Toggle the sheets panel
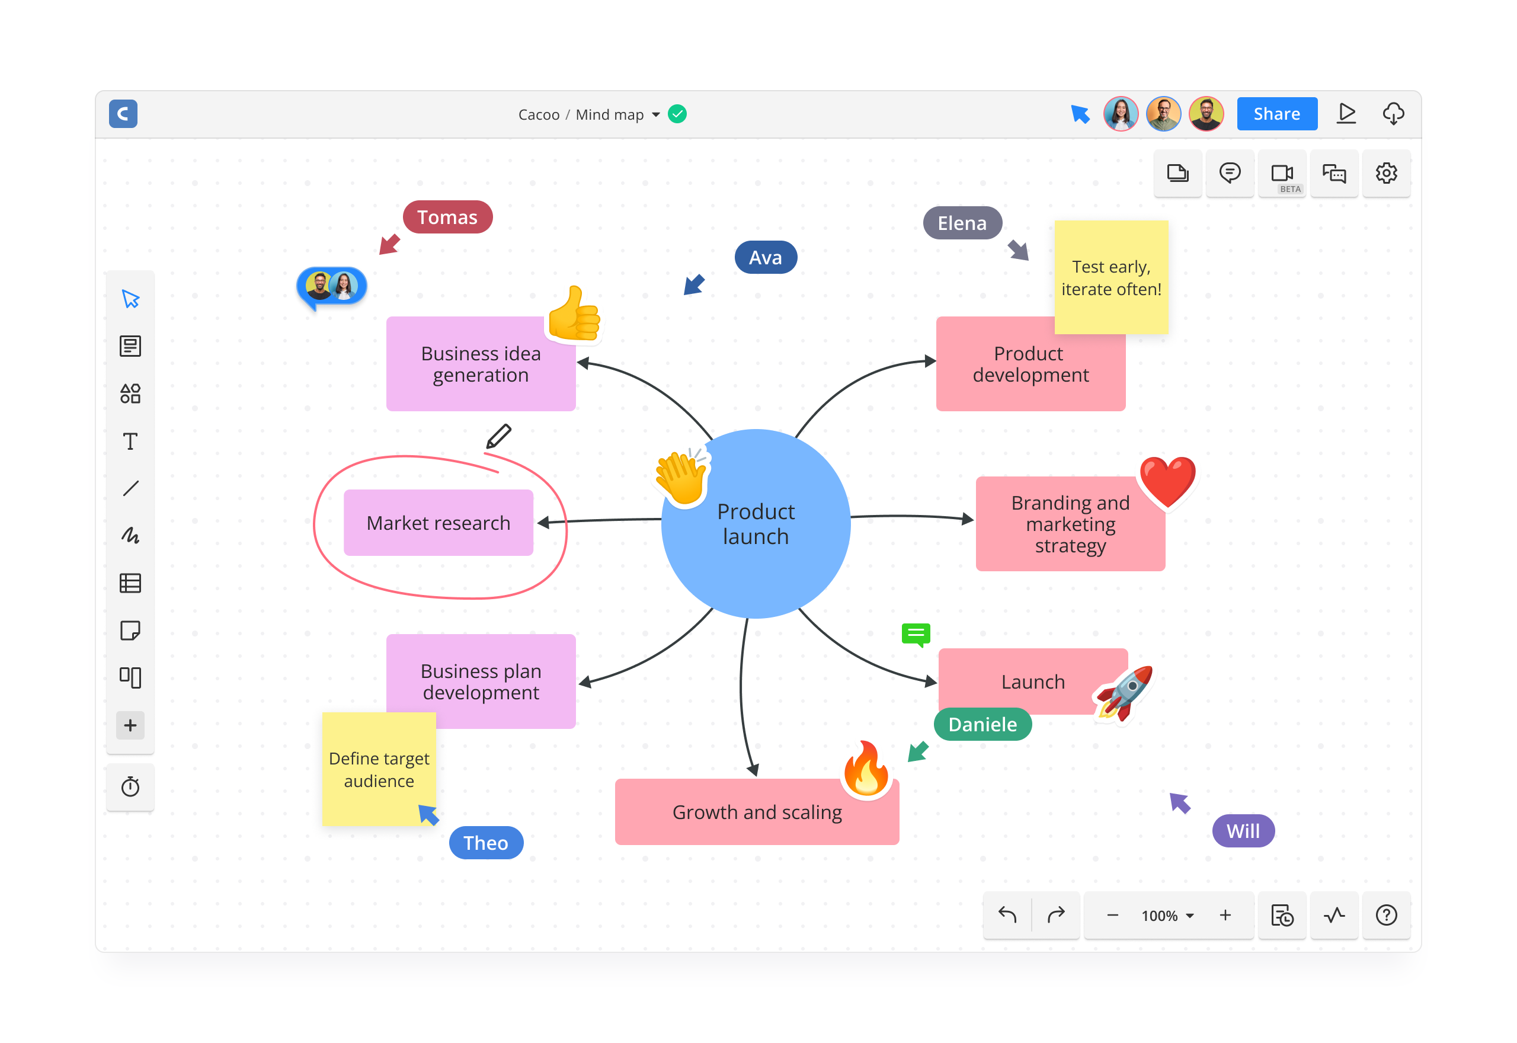This screenshot has height=1043, width=1517. point(1177,173)
